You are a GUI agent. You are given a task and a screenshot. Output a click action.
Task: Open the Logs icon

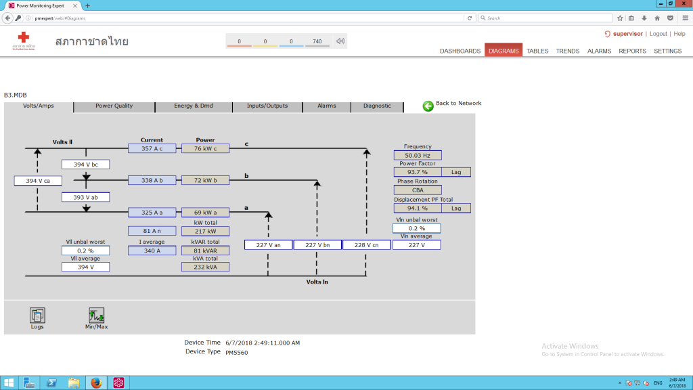tap(37, 316)
